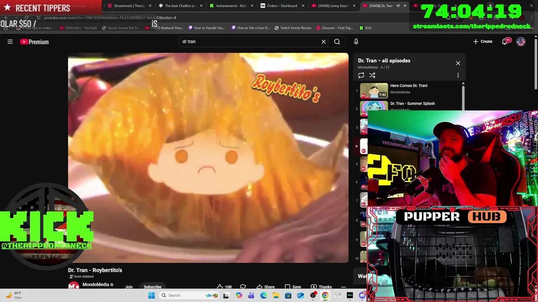Click the address bar URL

point(110,18)
